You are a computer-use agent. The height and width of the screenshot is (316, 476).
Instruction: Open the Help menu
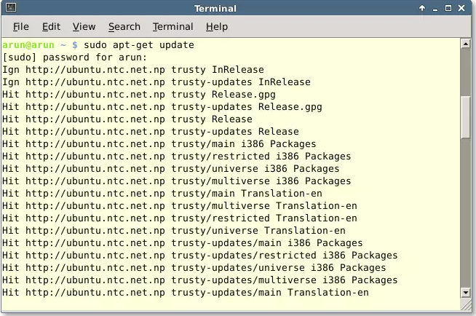(x=216, y=26)
